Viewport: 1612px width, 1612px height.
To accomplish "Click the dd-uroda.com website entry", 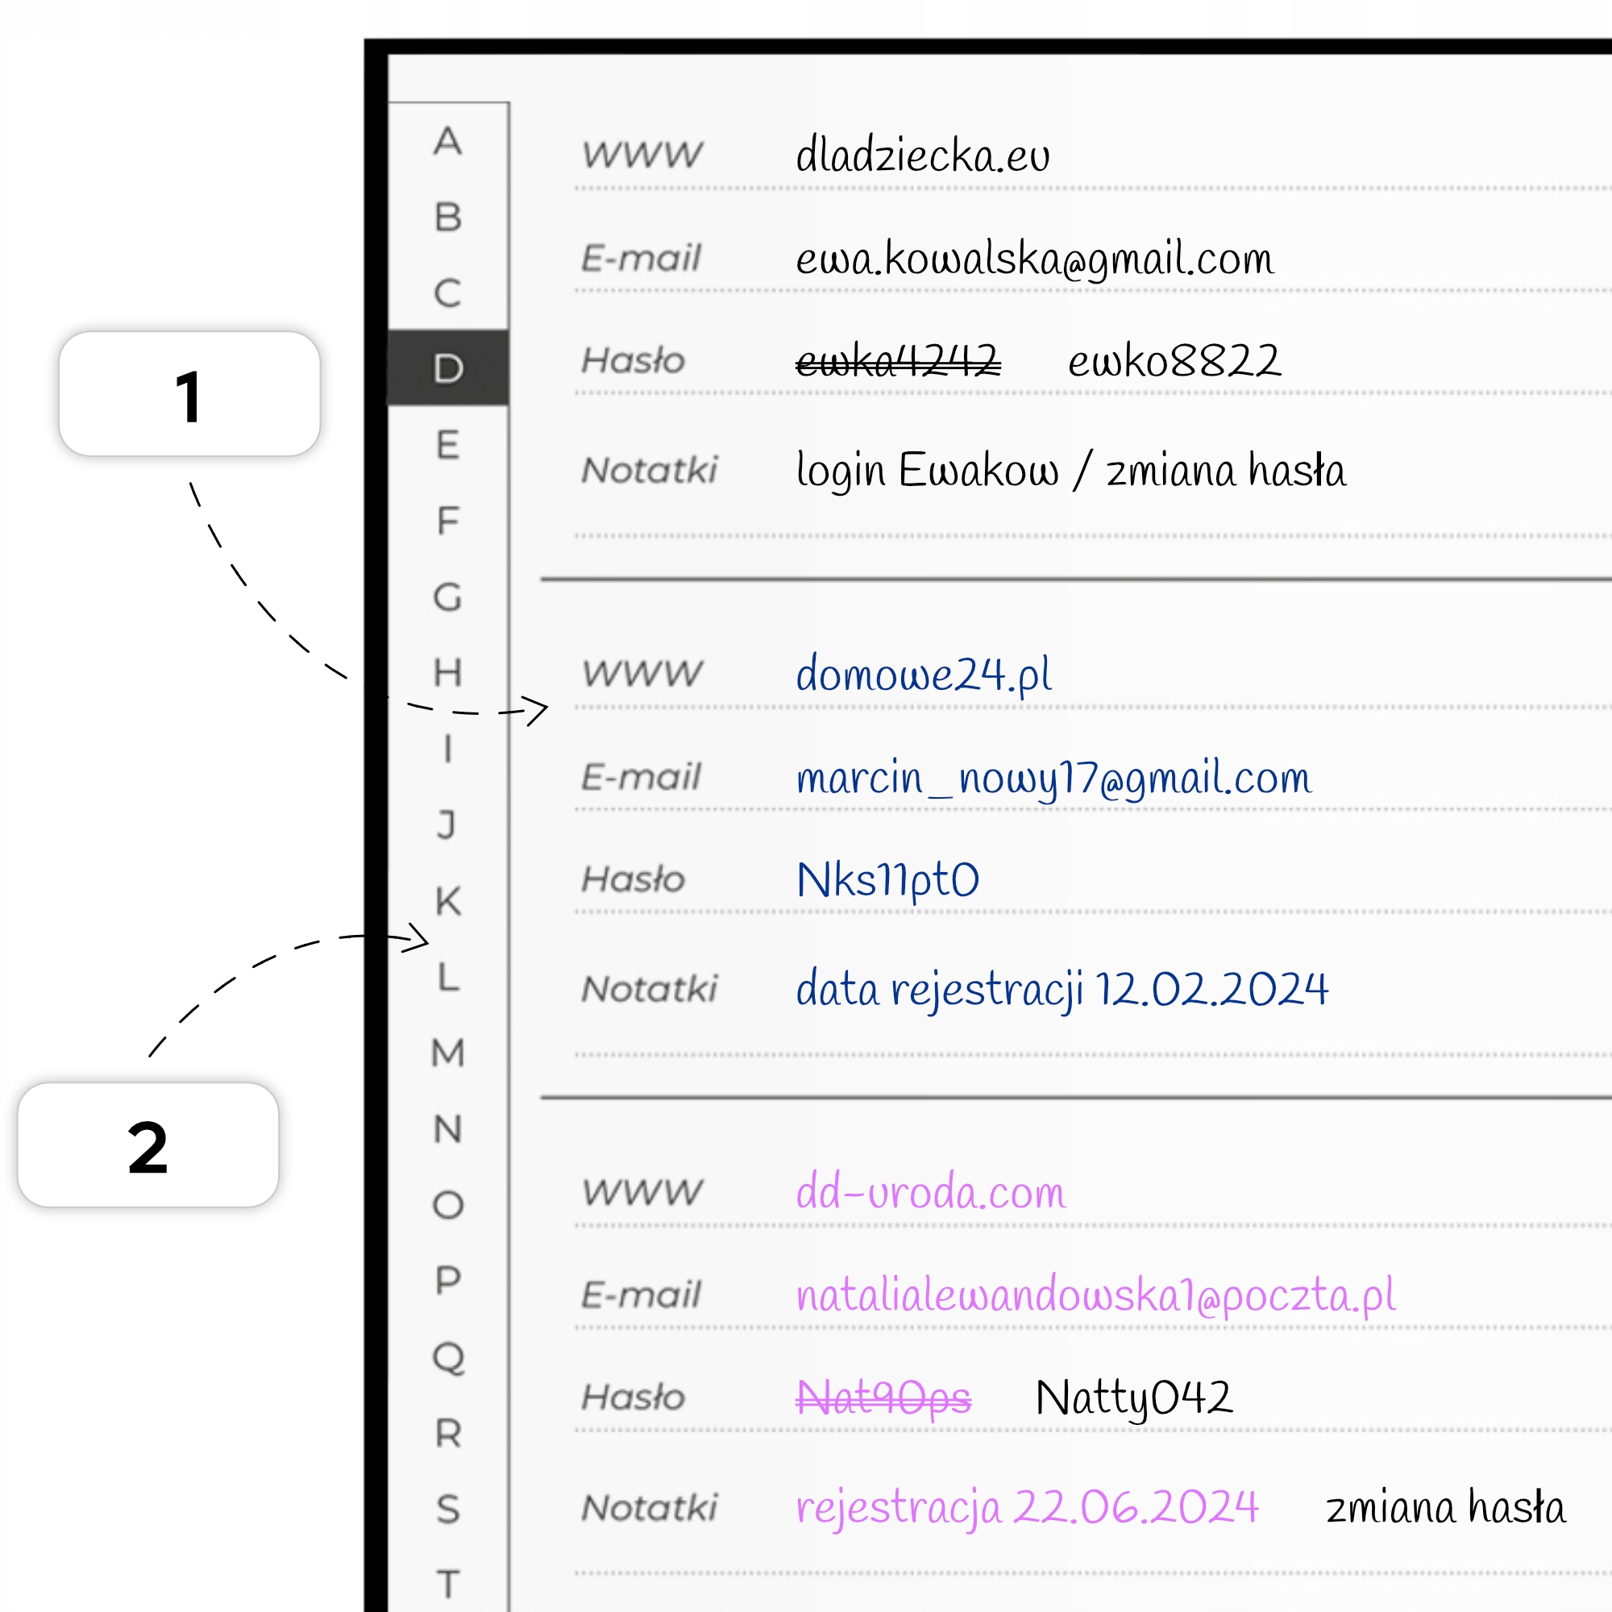I will click(930, 1192).
